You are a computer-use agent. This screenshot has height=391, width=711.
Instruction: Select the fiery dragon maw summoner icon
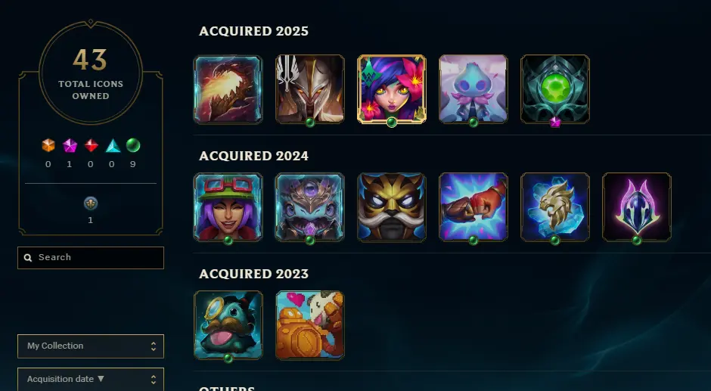(228, 89)
